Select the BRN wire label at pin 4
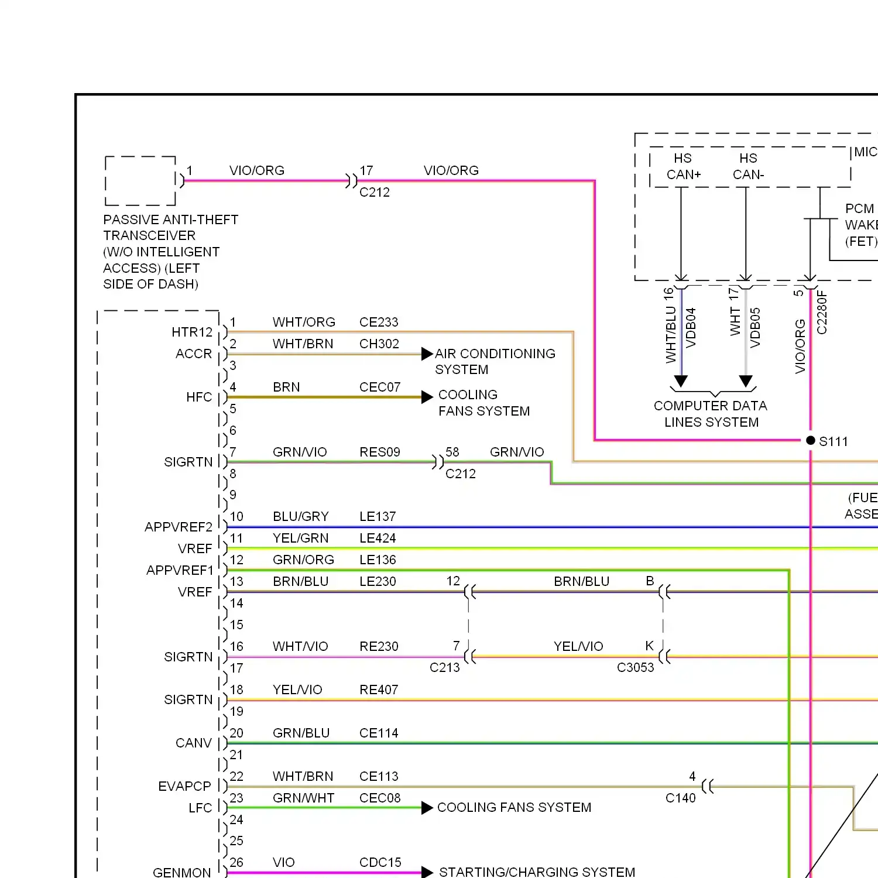This screenshot has width=878, height=878. pyautogui.click(x=286, y=387)
